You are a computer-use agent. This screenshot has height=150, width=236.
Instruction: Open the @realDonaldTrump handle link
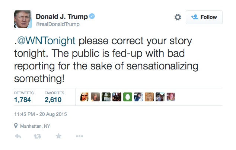click(58, 25)
